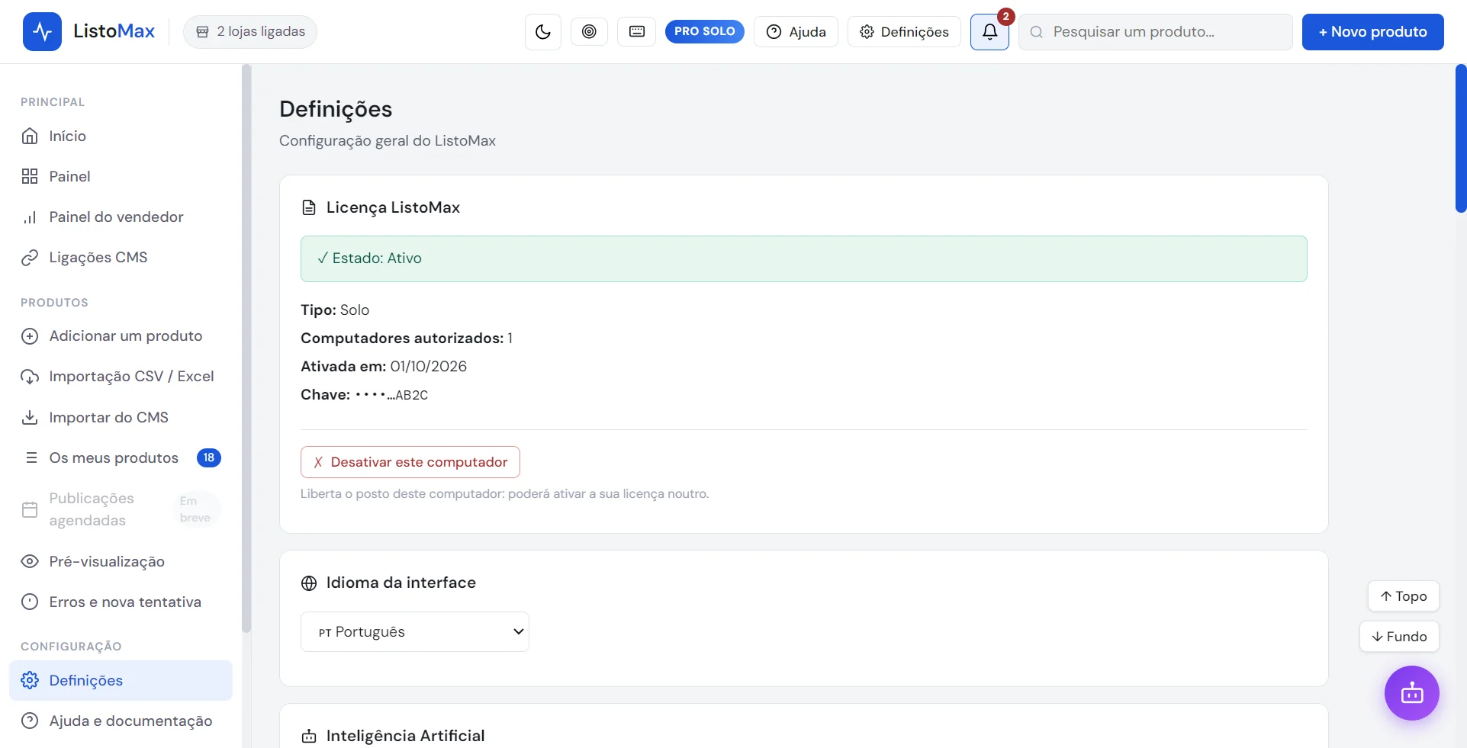Click the ListoMax logo icon
Screen dimensions: 1467x748
(x=42, y=32)
